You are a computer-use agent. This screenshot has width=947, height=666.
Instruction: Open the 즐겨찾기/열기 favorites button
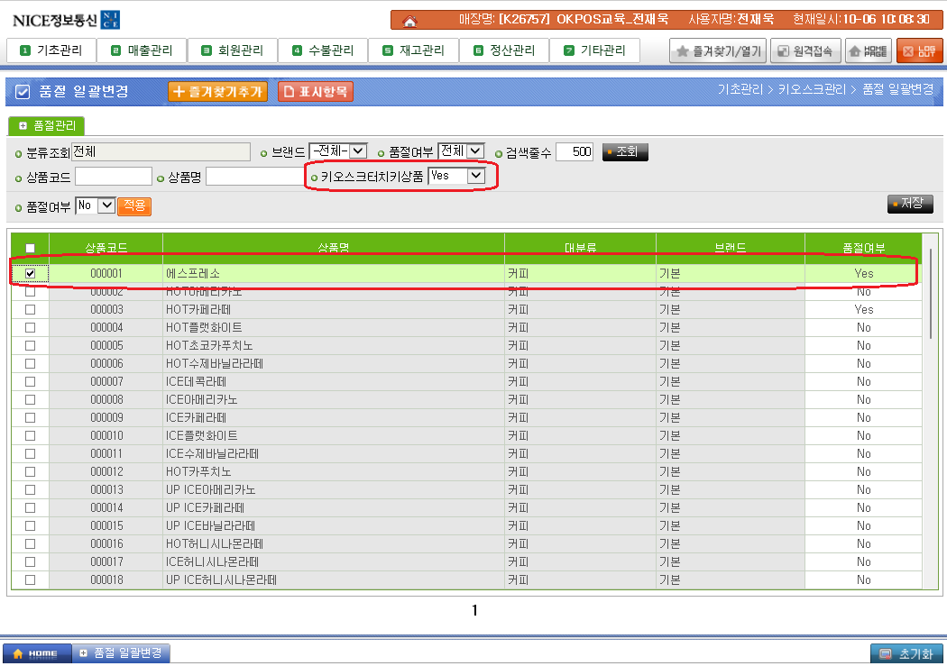point(718,51)
